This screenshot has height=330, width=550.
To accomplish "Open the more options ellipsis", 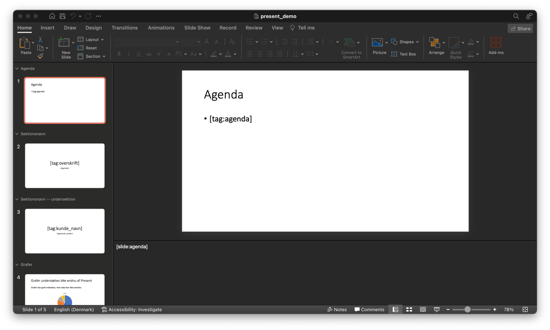I will point(98,16).
